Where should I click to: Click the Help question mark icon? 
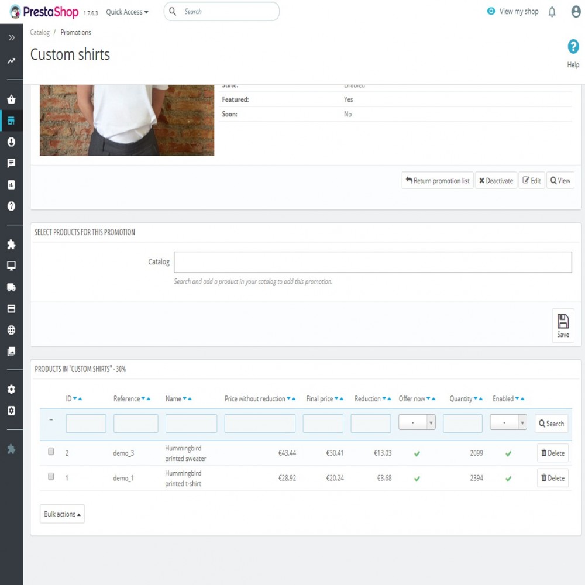pos(573,47)
